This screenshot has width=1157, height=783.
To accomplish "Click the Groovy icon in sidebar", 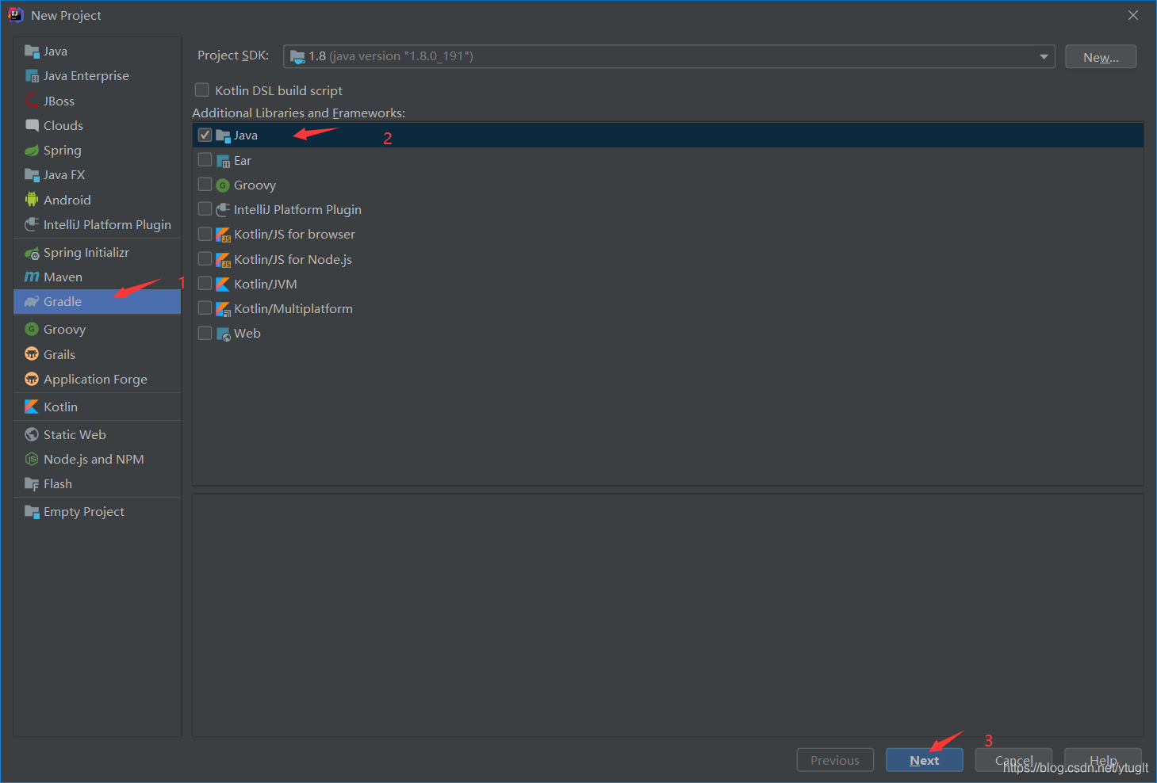I will click(x=32, y=330).
